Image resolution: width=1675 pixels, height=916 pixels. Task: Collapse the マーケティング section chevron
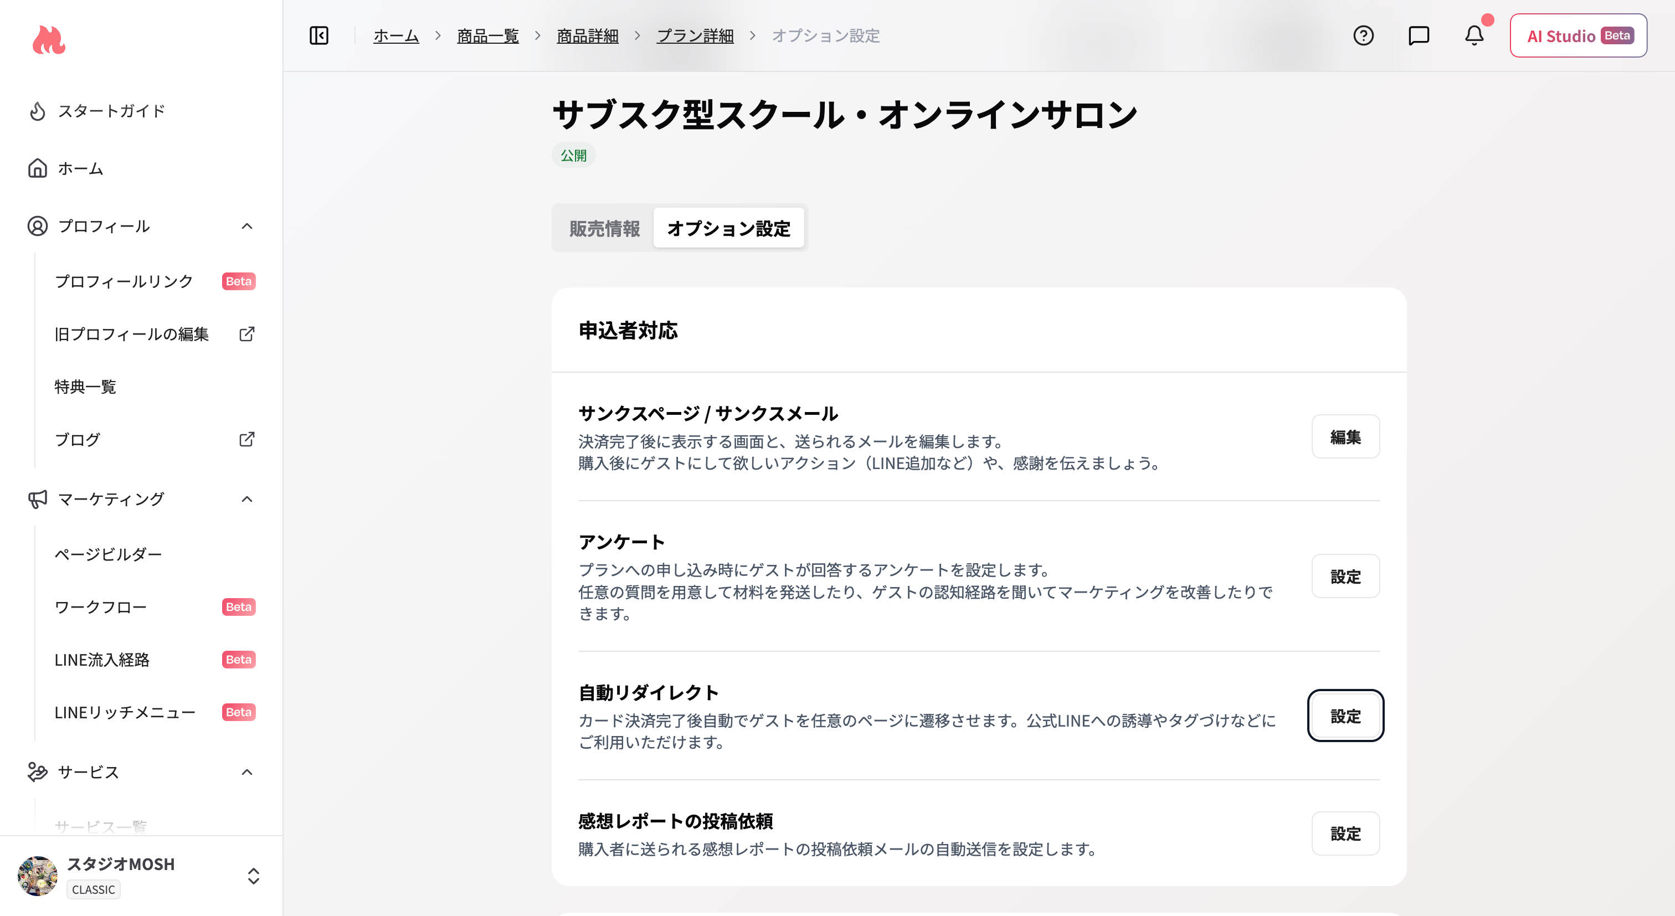(x=246, y=500)
